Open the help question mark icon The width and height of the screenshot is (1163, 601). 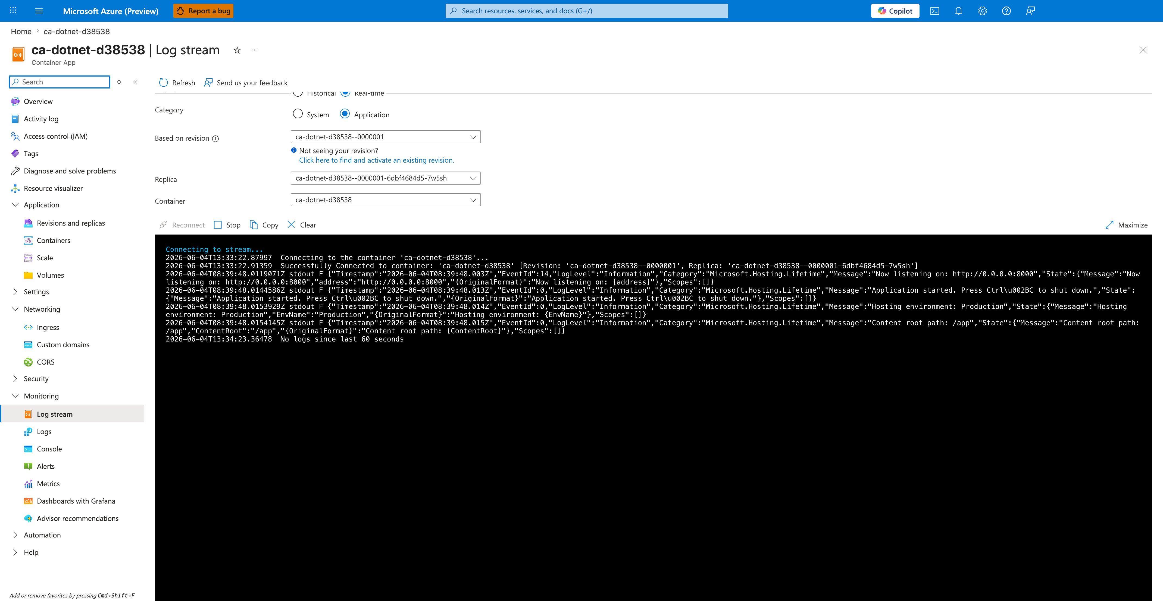(x=1006, y=11)
